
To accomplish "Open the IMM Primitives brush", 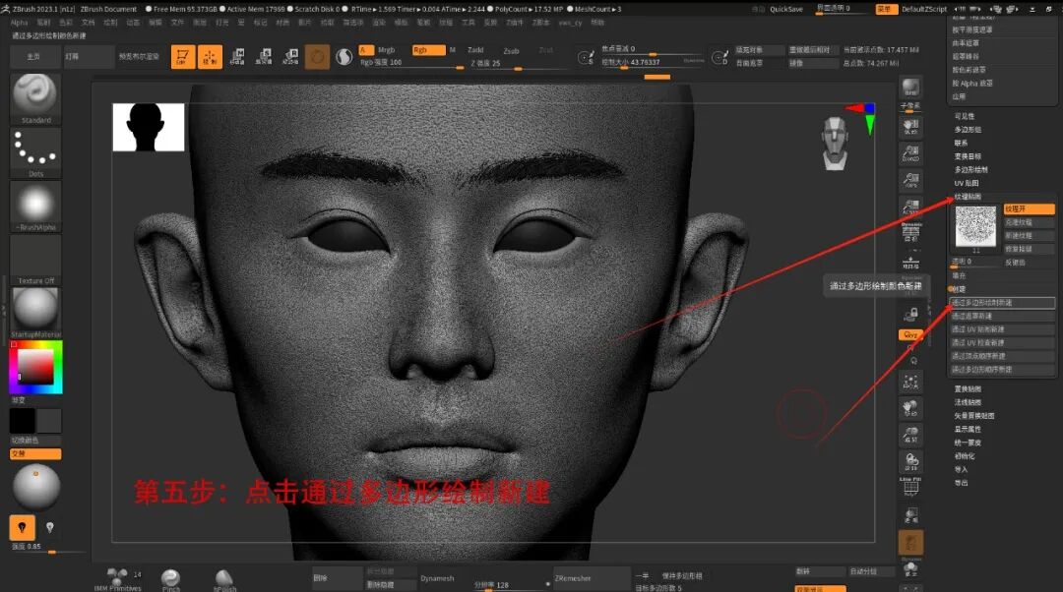I will (x=118, y=575).
